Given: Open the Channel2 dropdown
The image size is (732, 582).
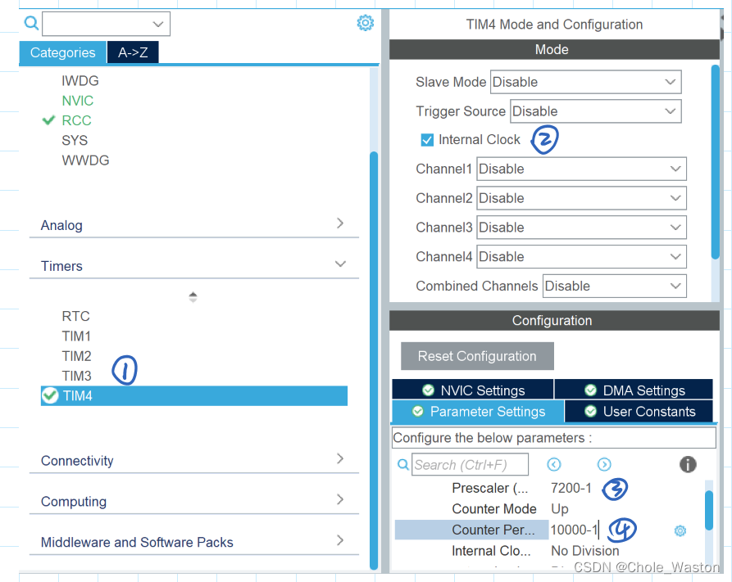Looking at the screenshot, I should pyautogui.click(x=581, y=198).
